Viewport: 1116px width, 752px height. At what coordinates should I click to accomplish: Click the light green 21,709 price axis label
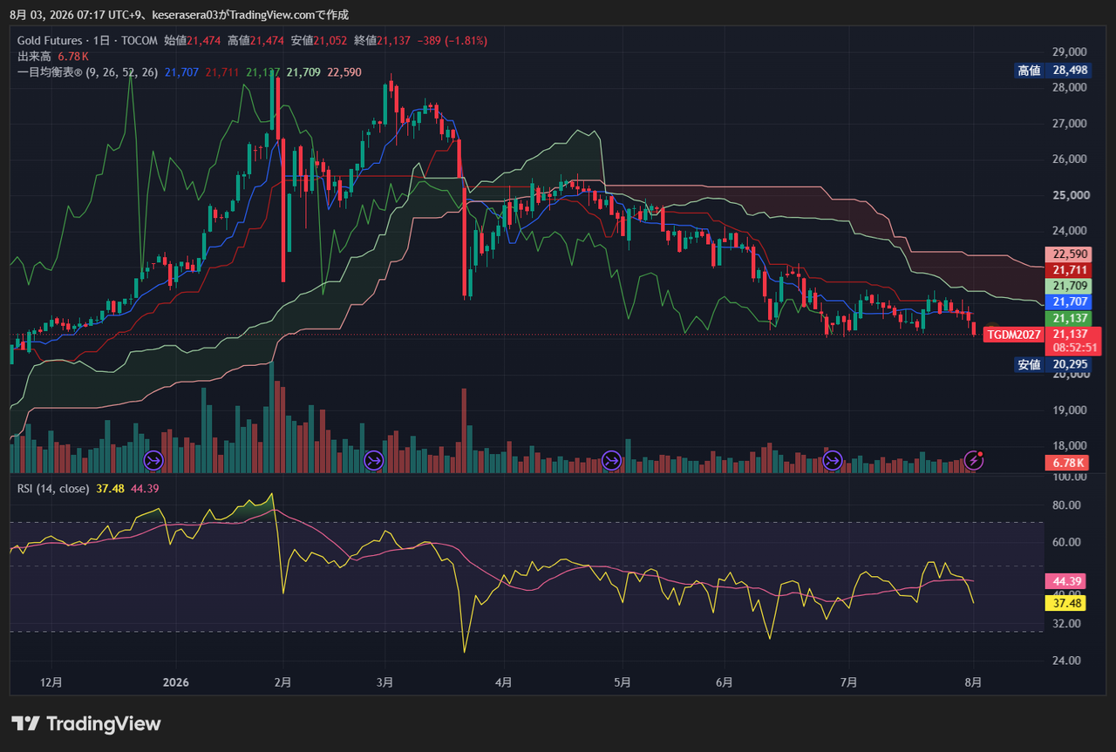[1068, 286]
